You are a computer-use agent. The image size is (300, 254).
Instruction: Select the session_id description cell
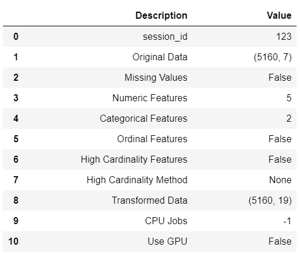[165, 37]
